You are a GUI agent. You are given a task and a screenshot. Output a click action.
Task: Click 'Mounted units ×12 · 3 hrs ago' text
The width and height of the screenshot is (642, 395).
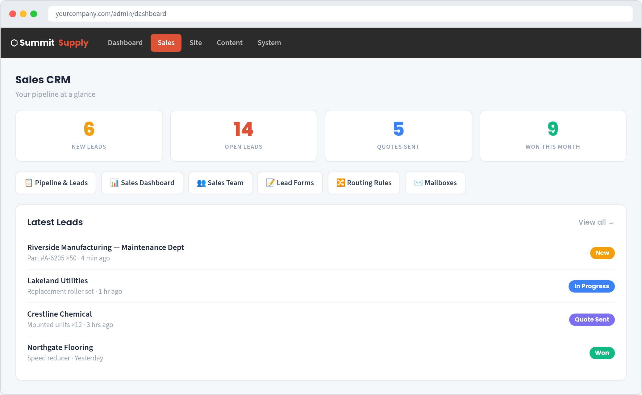tap(70, 325)
